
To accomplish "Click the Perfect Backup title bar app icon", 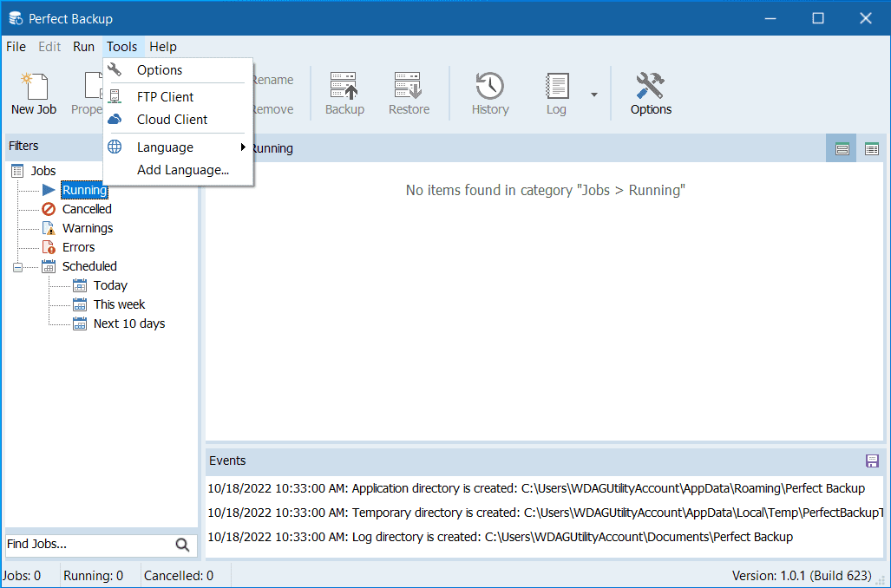I will [16, 18].
